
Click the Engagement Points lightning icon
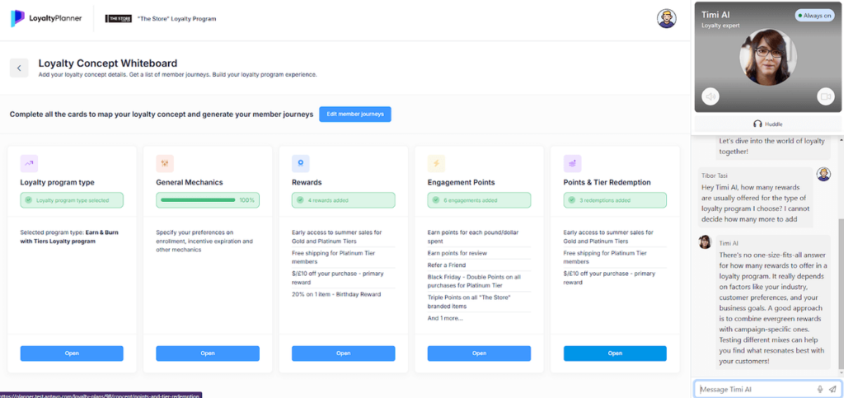click(x=436, y=163)
